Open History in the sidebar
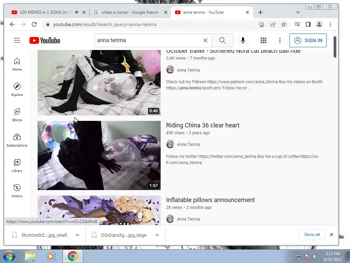The width and height of the screenshot is (350, 263). click(17, 191)
